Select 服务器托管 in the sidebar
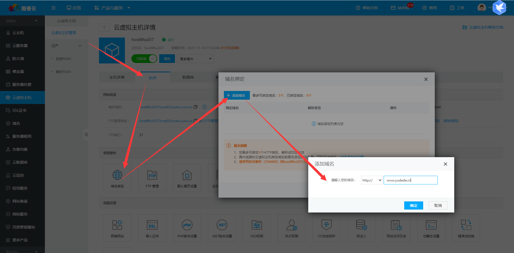The width and height of the screenshot is (514, 253). pyautogui.click(x=22, y=85)
